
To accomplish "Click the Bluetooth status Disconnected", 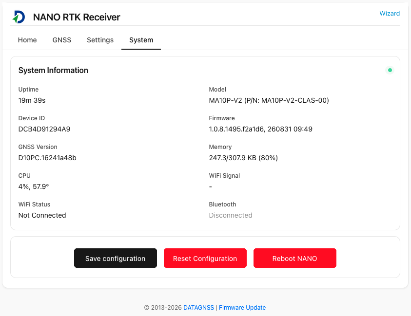I will (x=231, y=215).
